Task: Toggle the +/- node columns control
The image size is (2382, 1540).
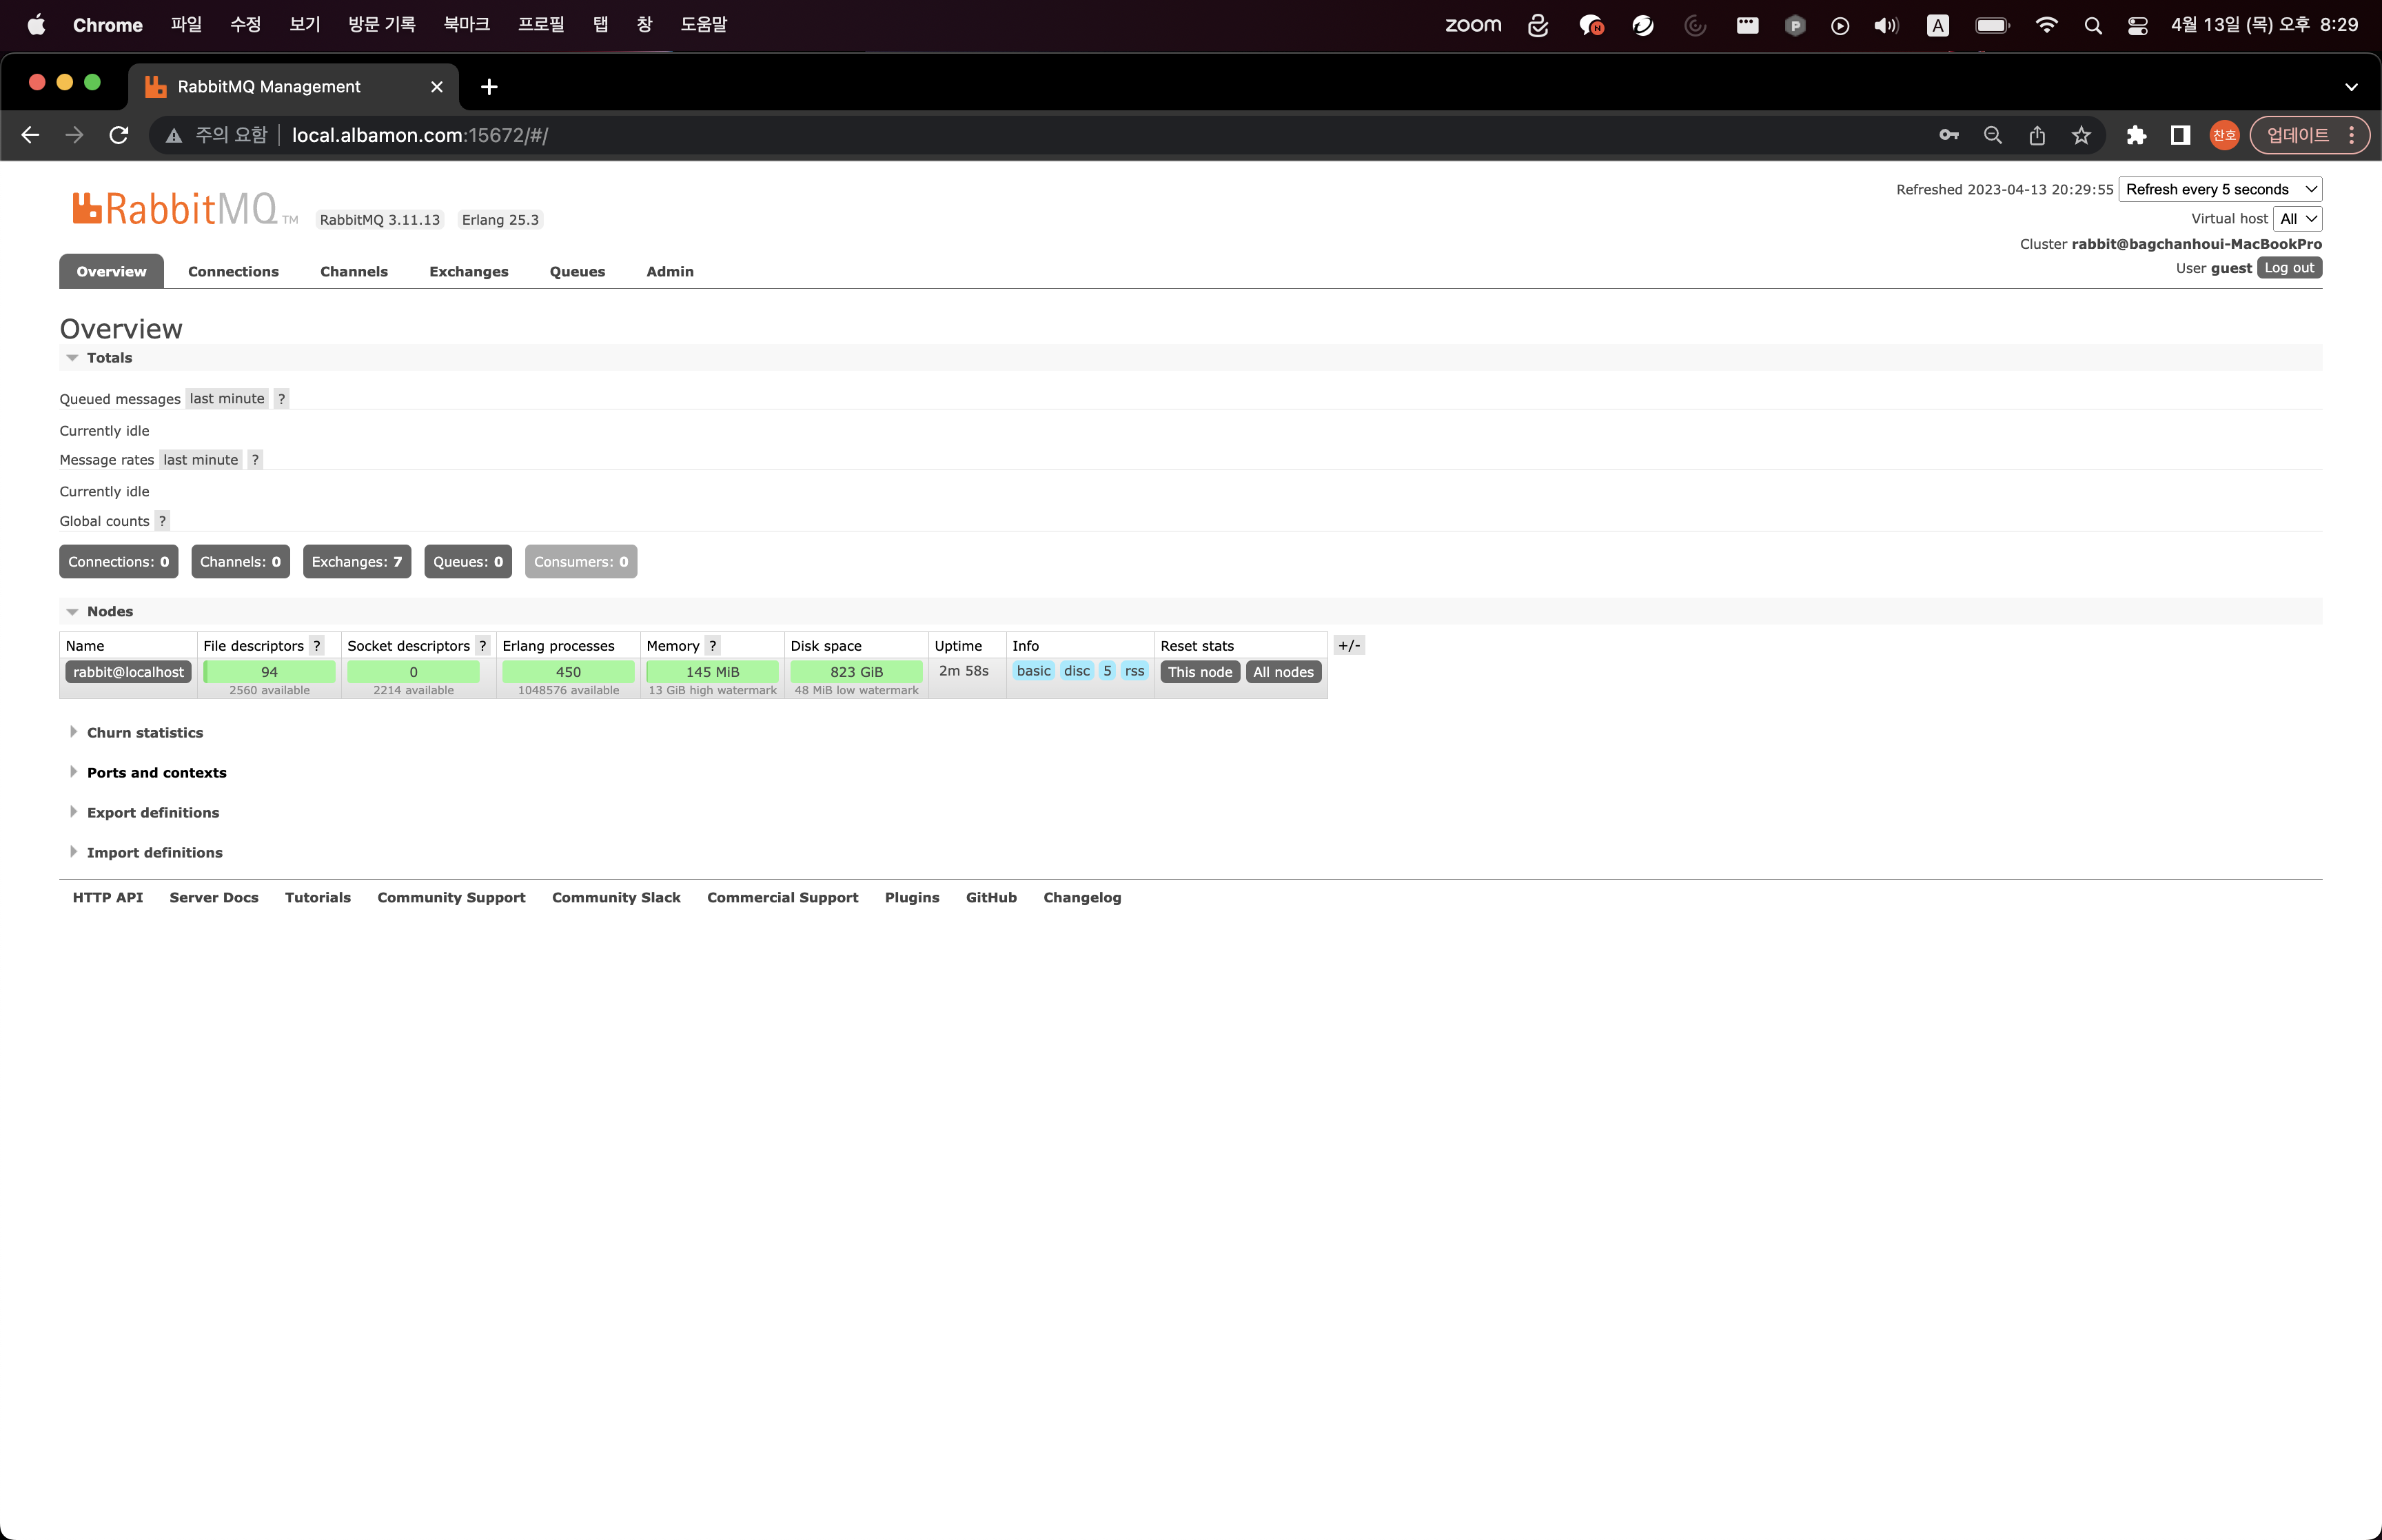Action: (1350, 646)
